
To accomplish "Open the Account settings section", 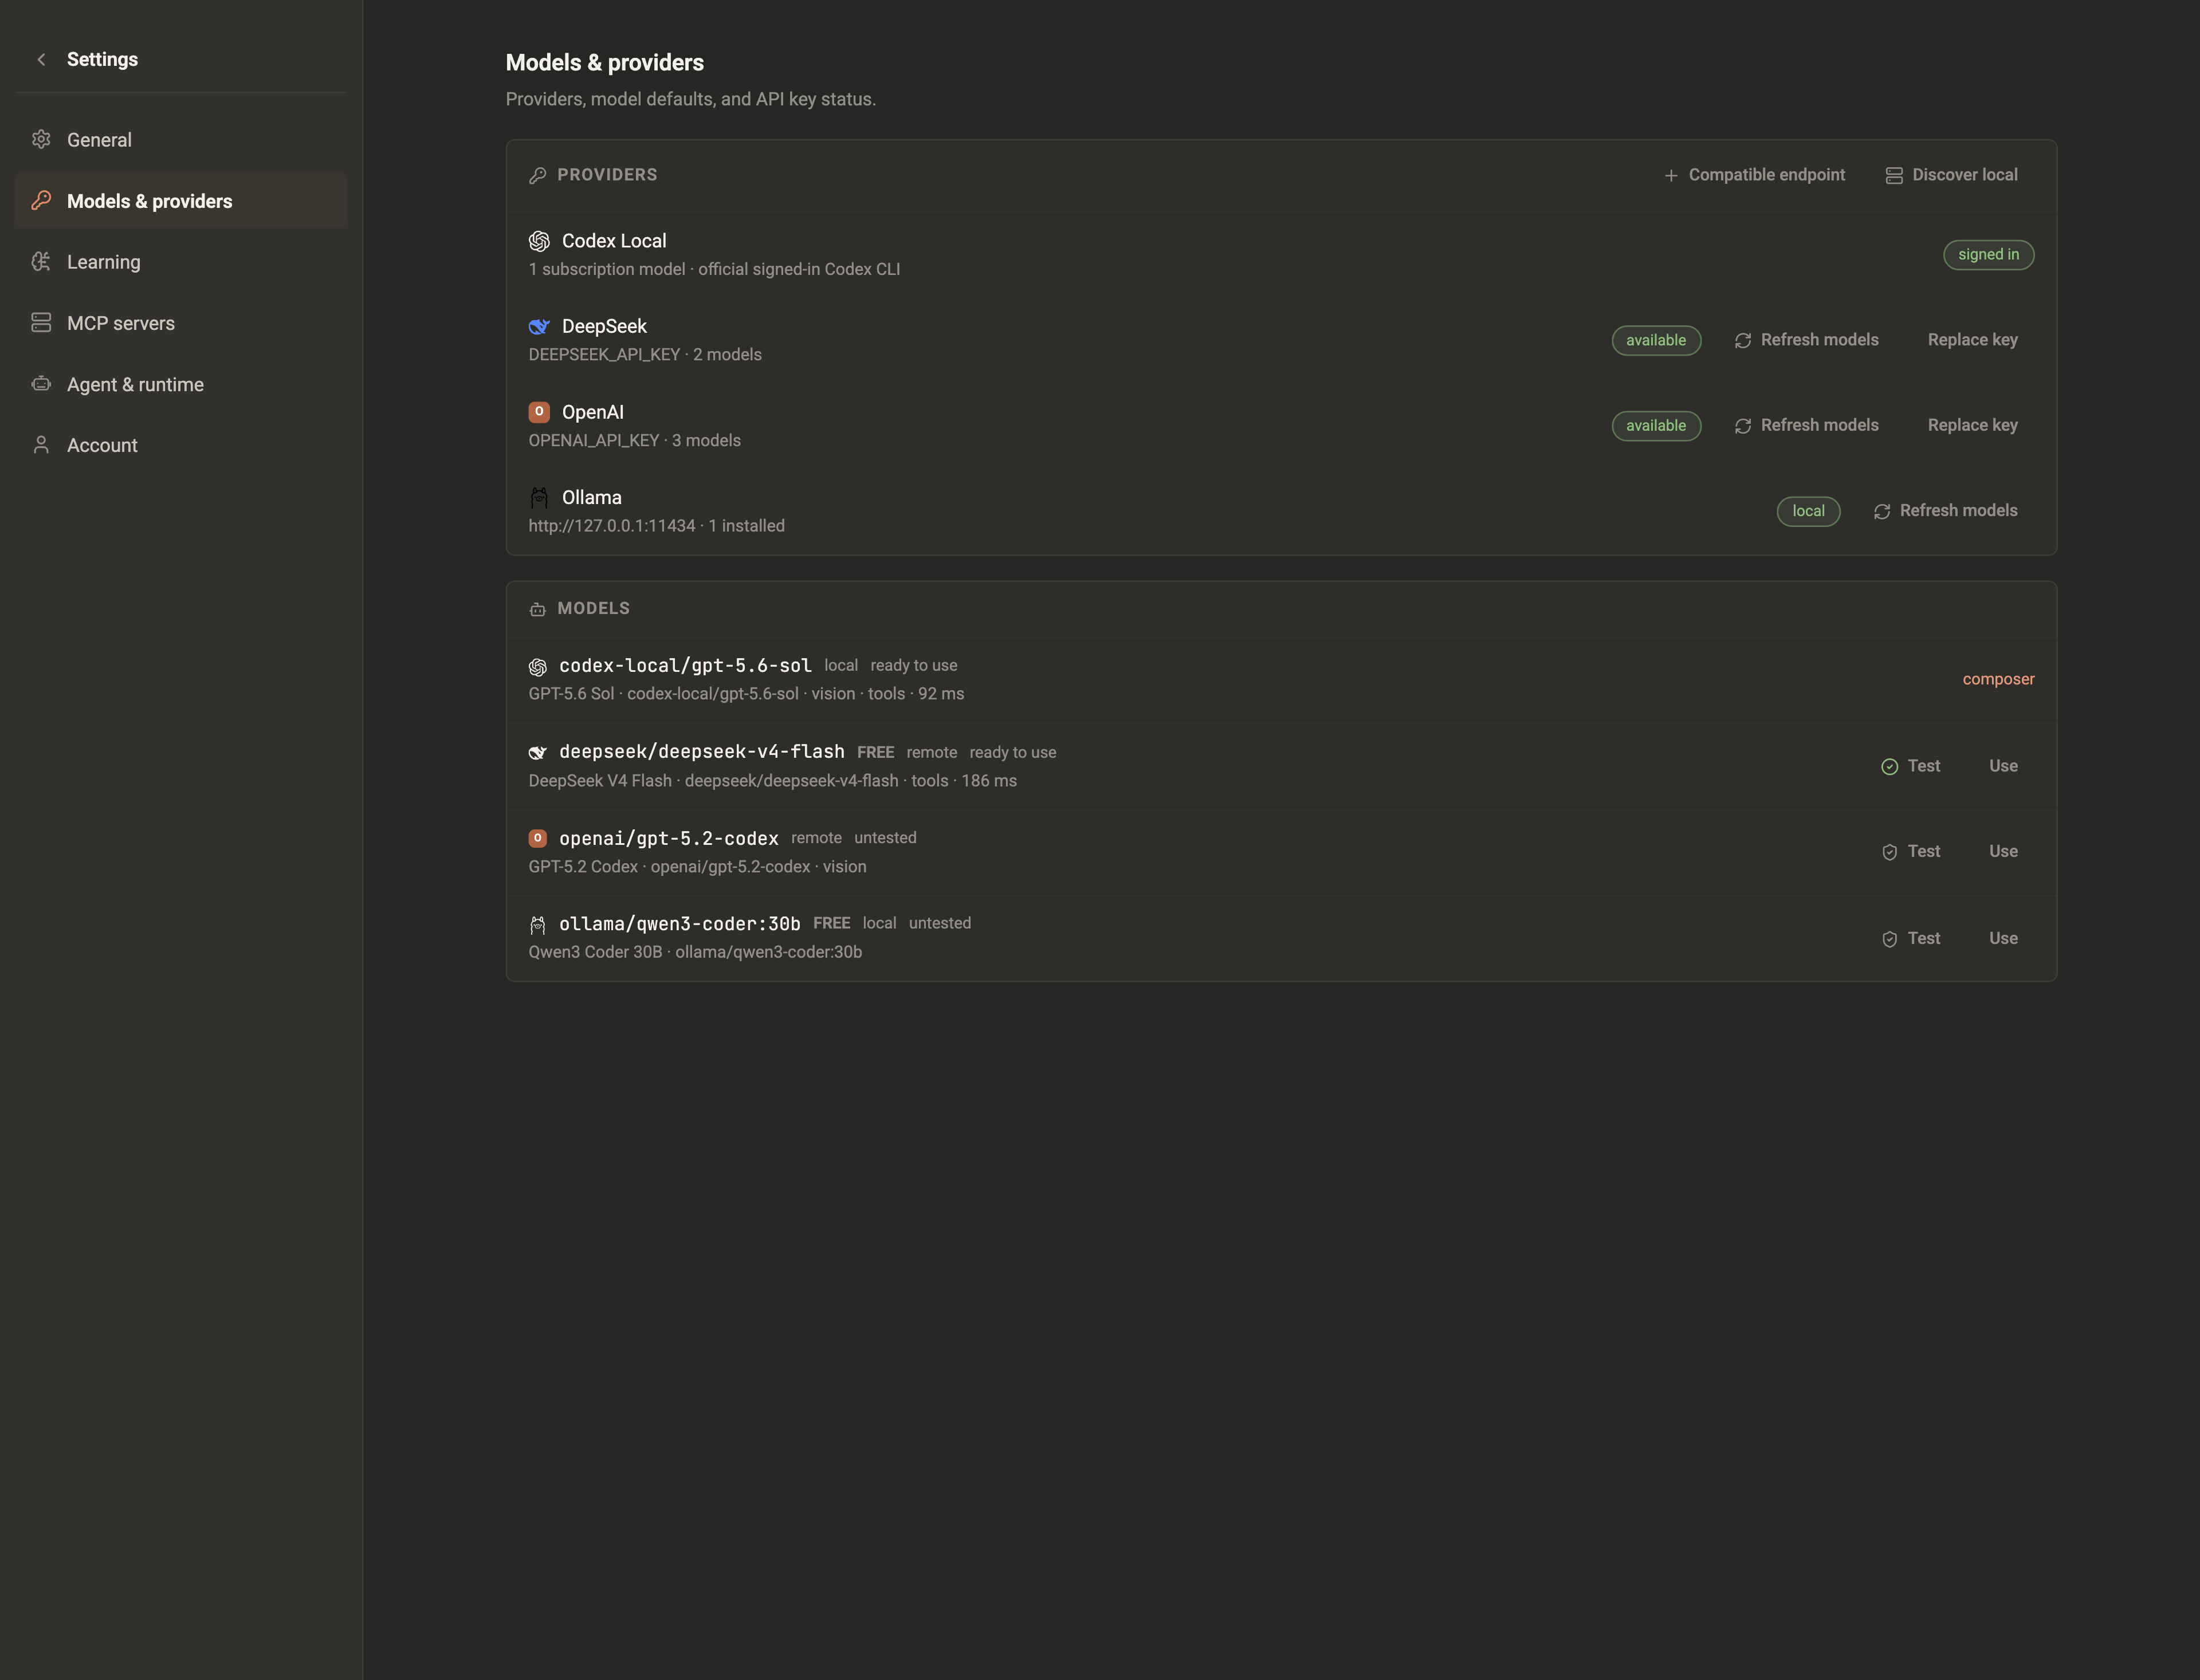I will coord(181,445).
